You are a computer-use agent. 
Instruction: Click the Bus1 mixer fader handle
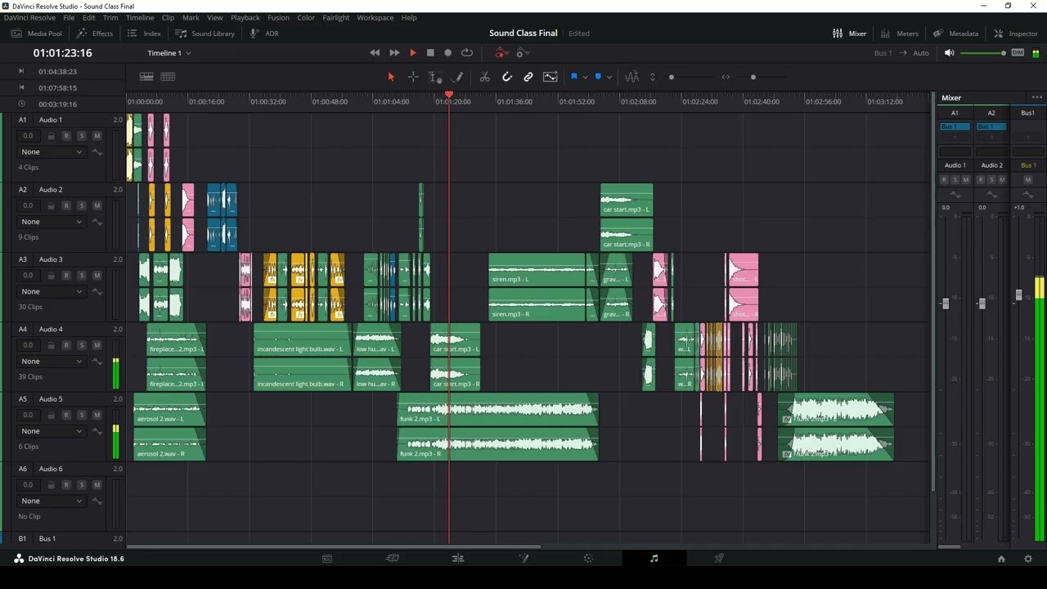tap(1018, 295)
